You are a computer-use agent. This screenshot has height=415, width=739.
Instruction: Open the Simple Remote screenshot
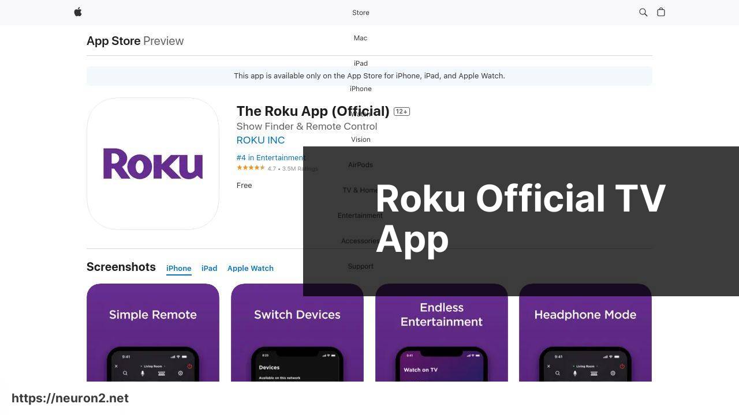click(x=153, y=333)
